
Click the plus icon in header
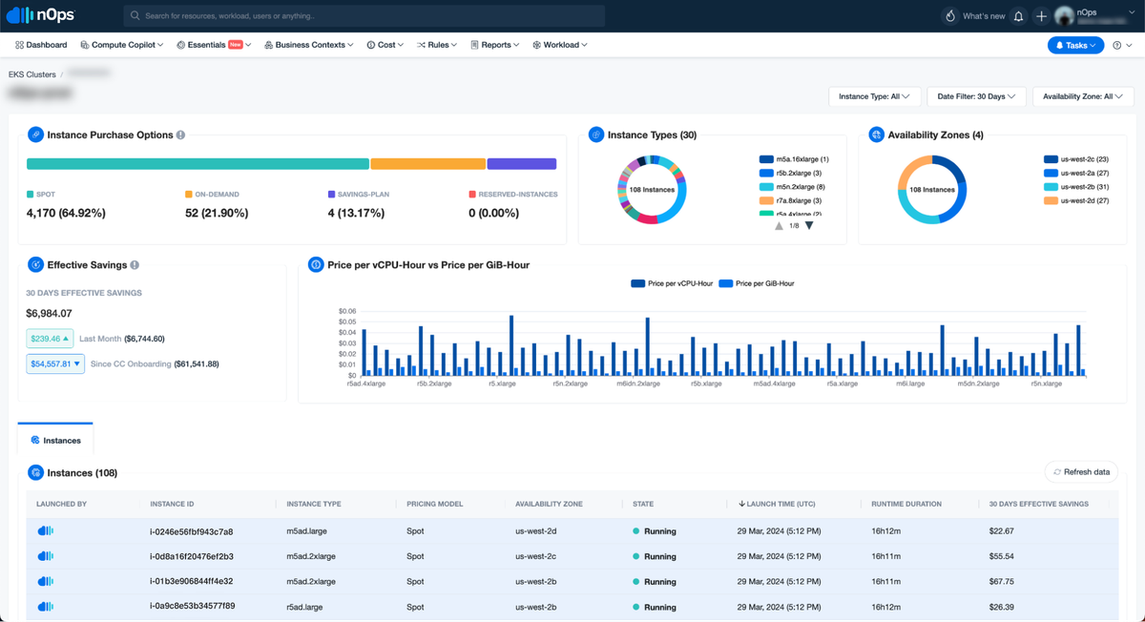coord(1041,16)
